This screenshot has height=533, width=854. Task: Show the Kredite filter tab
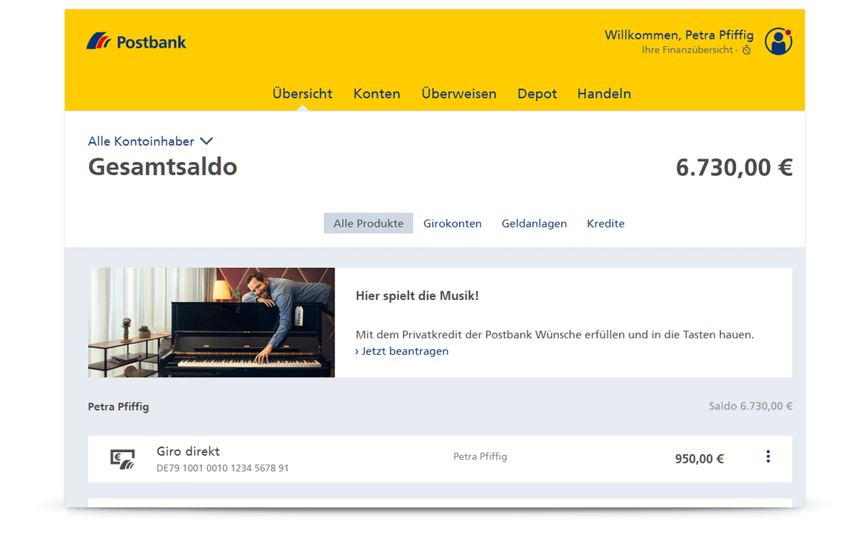(x=606, y=223)
